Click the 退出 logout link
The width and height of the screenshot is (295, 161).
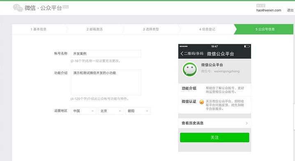pyautogui.click(x=290, y=10)
